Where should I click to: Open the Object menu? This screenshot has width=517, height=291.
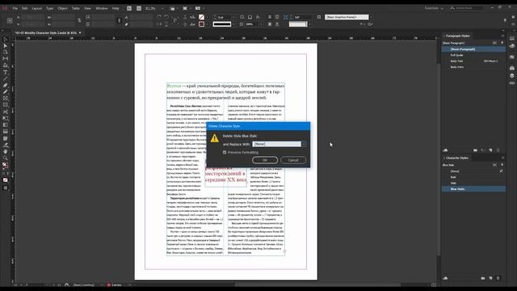[x=62, y=8]
